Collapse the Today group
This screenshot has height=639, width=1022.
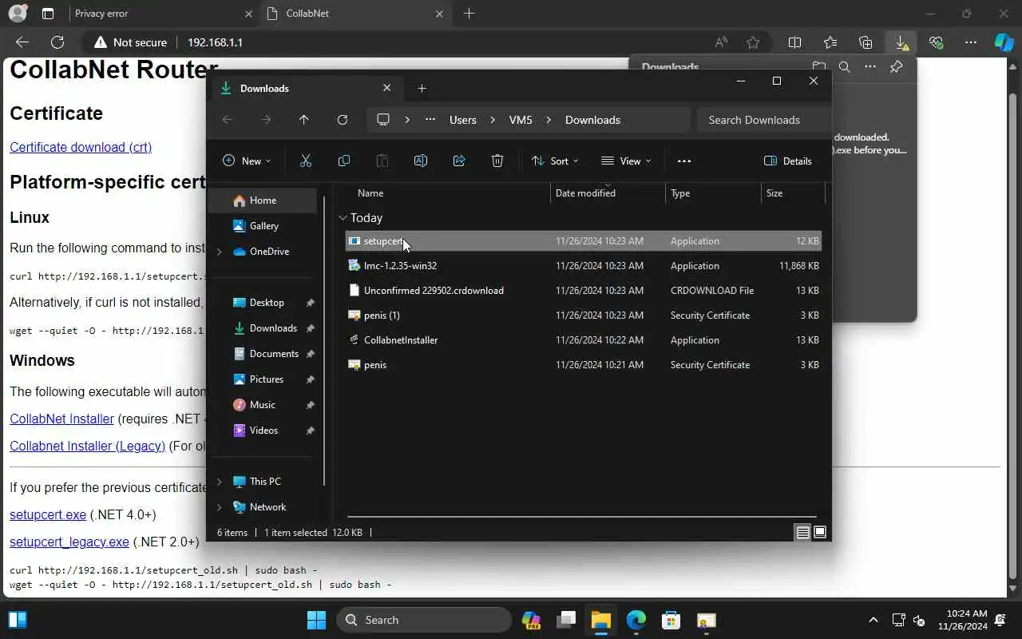tap(343, 217)
